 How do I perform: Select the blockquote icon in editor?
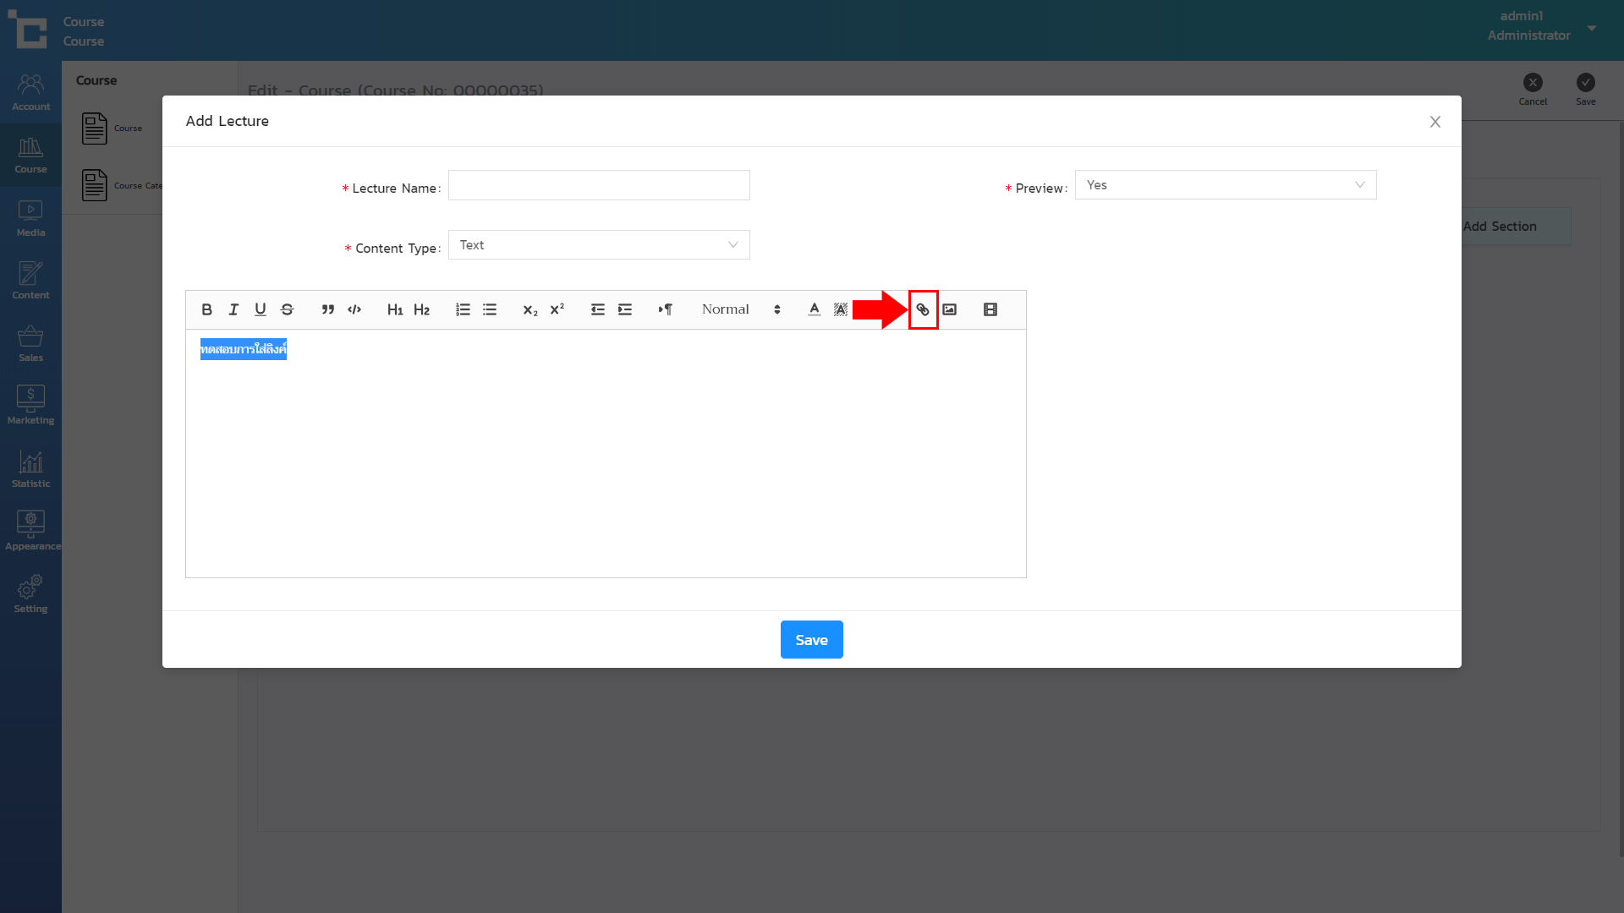coord(327,309)
